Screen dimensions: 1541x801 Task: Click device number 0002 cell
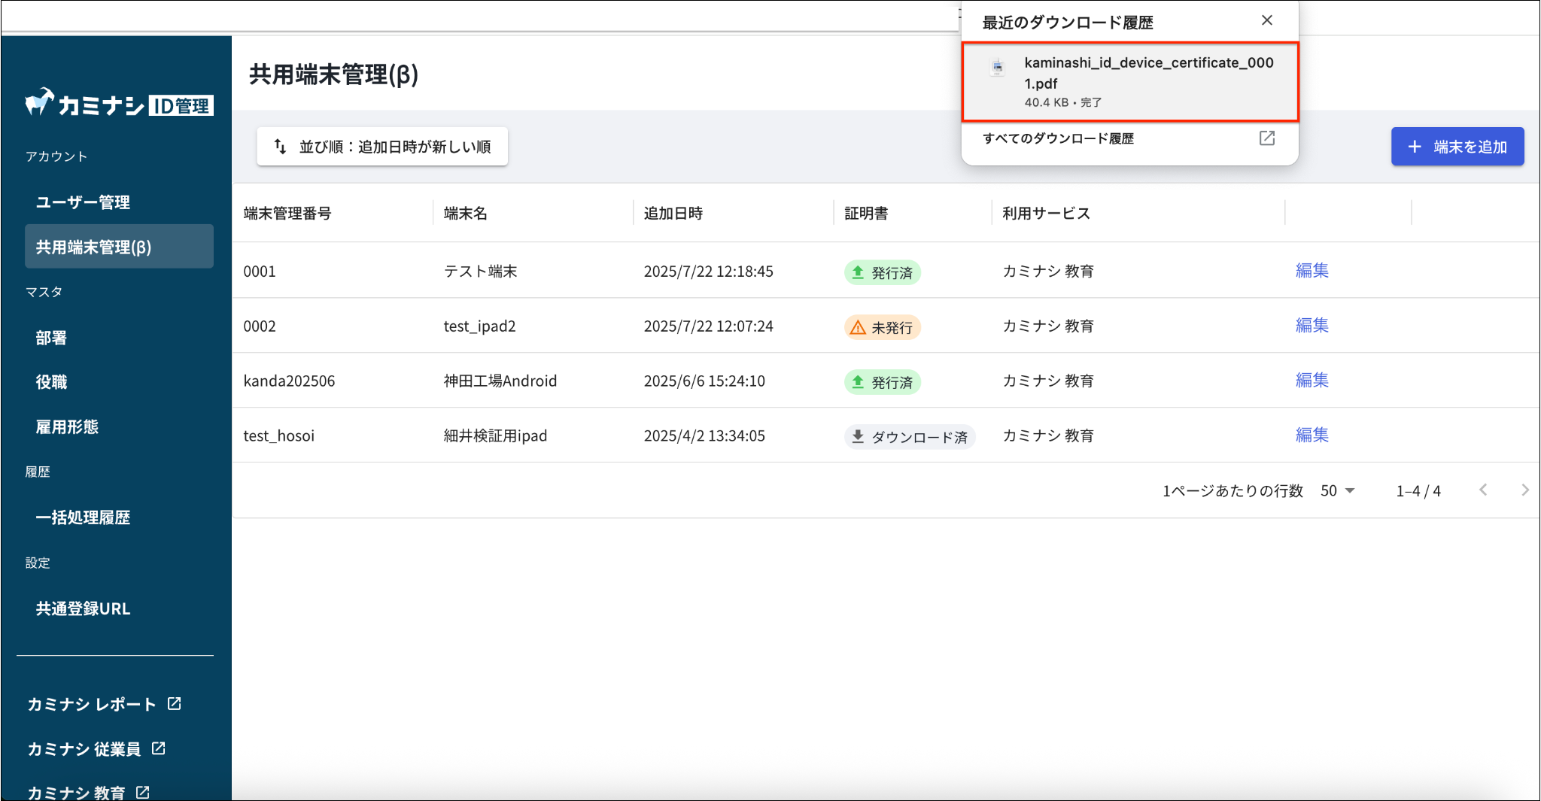260,326
